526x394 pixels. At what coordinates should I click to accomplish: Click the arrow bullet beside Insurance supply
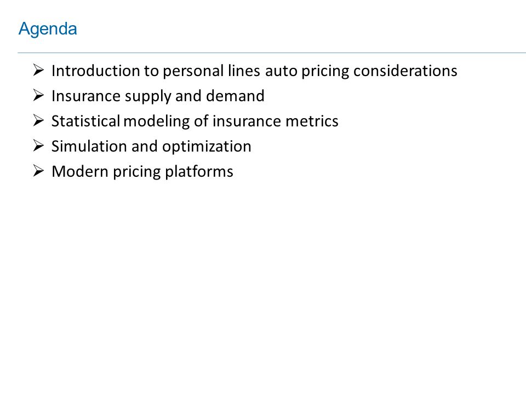38,95
